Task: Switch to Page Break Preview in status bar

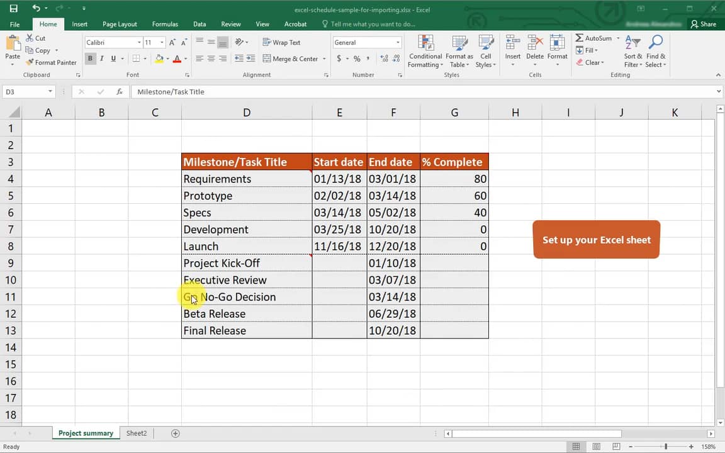Action: pyautogui.click(x=616, y=447)
